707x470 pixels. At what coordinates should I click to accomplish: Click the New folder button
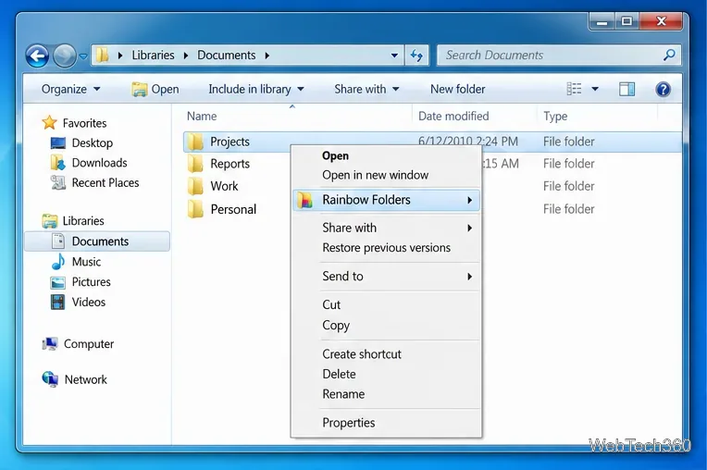coord(458,89)
